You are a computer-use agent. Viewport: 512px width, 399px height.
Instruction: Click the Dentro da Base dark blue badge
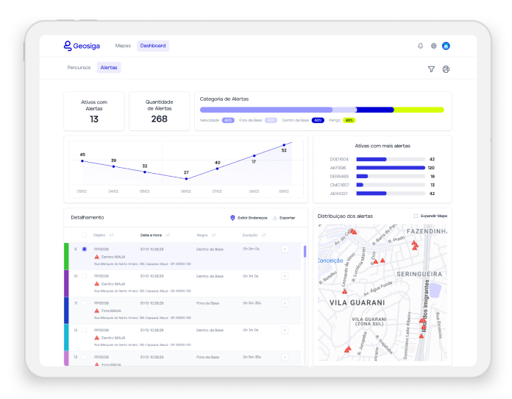click(x=318, y=120)
